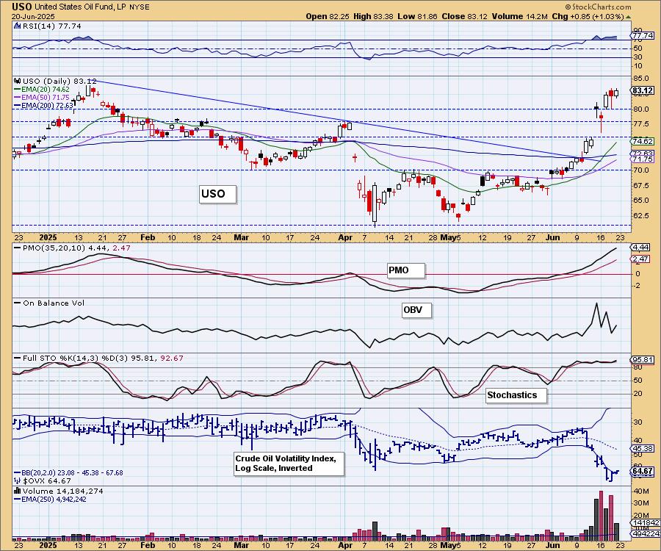Viewport: 661px width, 551px height.
Task: Select the USO ticker symbol in the title
Action: pyautogui.click(x=21, y=7)
